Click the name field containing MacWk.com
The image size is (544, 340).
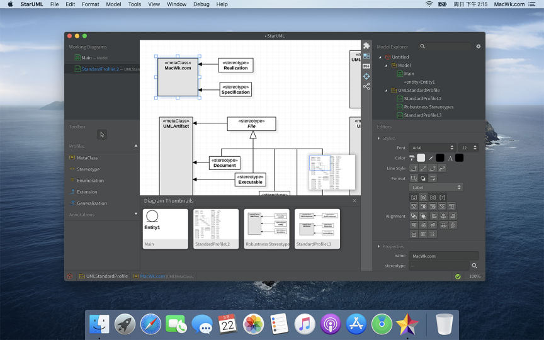point(443,256)
